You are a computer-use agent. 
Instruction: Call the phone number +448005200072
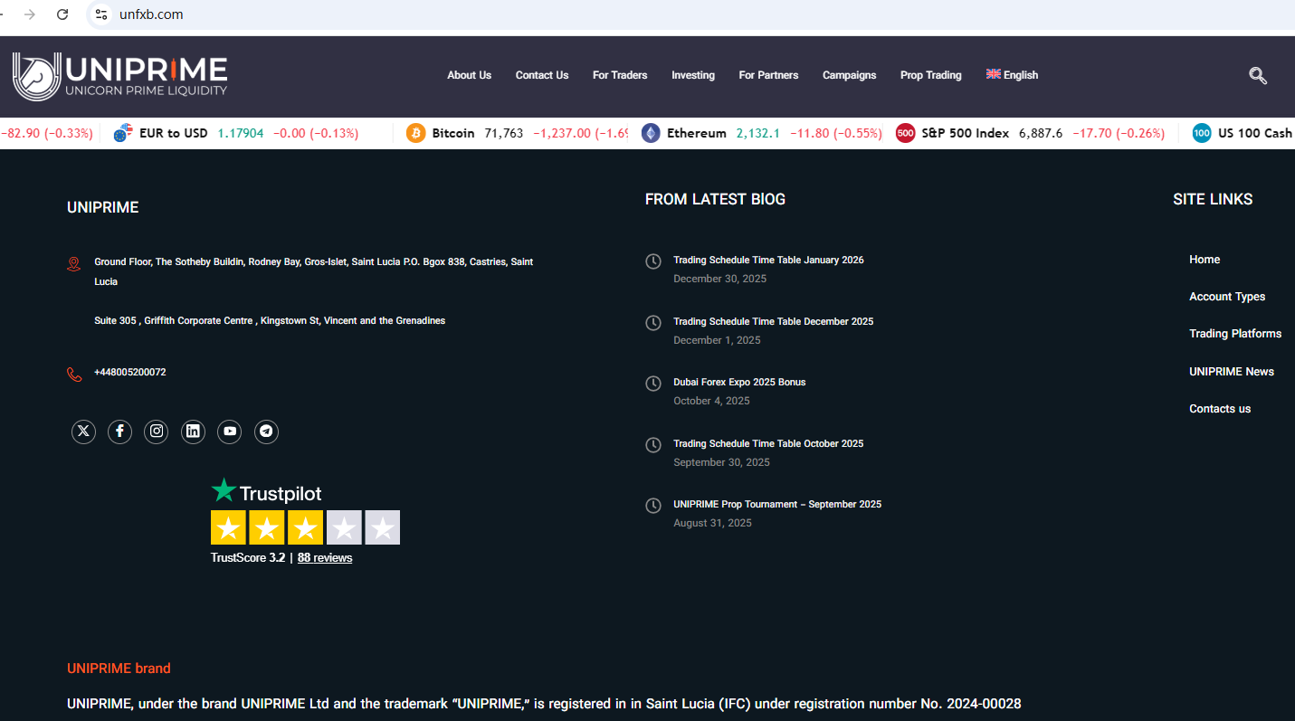coord(130,373)
